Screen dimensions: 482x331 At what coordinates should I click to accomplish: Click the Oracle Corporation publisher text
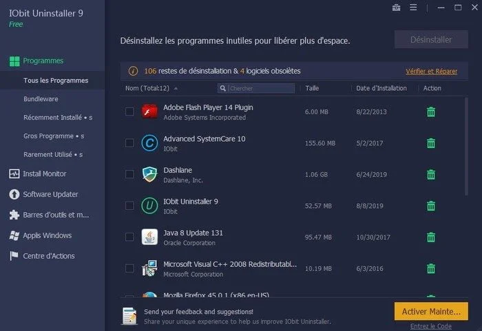(x=189, y=243)
